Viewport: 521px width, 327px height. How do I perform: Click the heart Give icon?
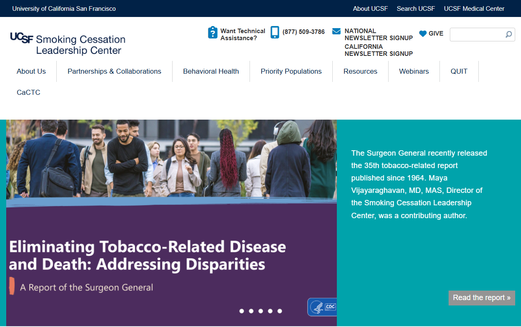pos(423,34)
